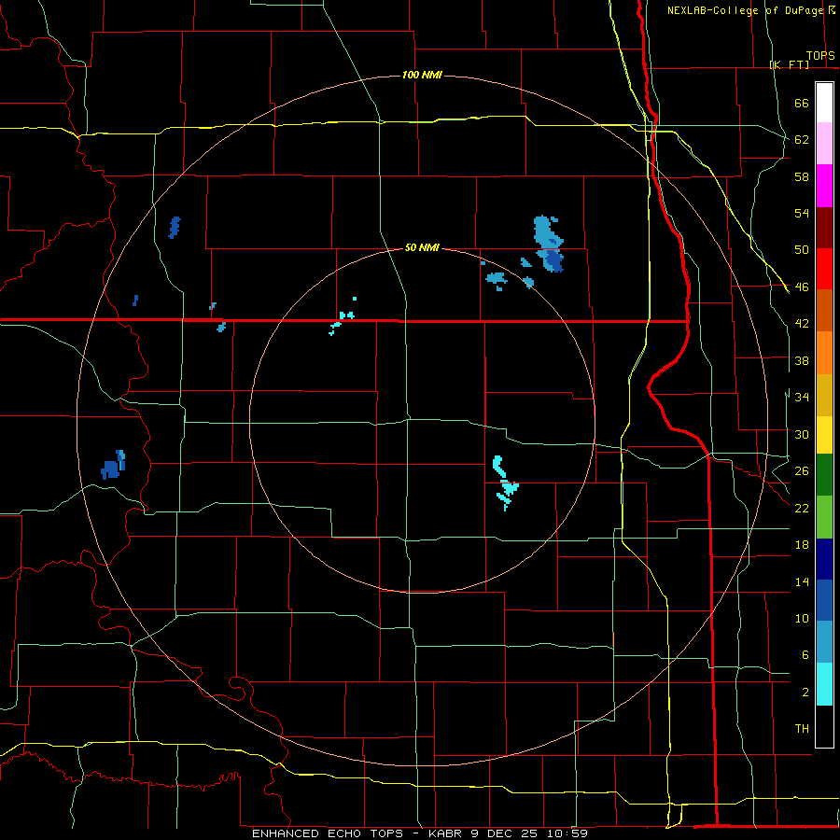Click the bright red 50 kft legend band

tap(824, 269)
